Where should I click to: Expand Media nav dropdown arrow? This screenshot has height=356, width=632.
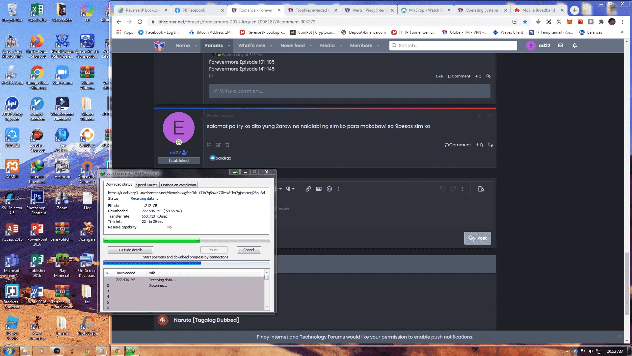pos(341,45)
